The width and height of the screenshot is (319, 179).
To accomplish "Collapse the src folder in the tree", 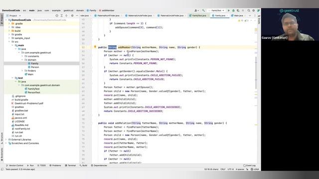I will pos(9,42).
